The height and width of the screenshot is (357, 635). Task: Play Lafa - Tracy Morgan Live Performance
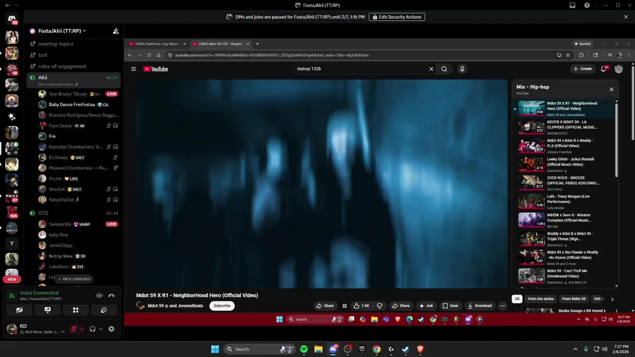coord(566,201)
